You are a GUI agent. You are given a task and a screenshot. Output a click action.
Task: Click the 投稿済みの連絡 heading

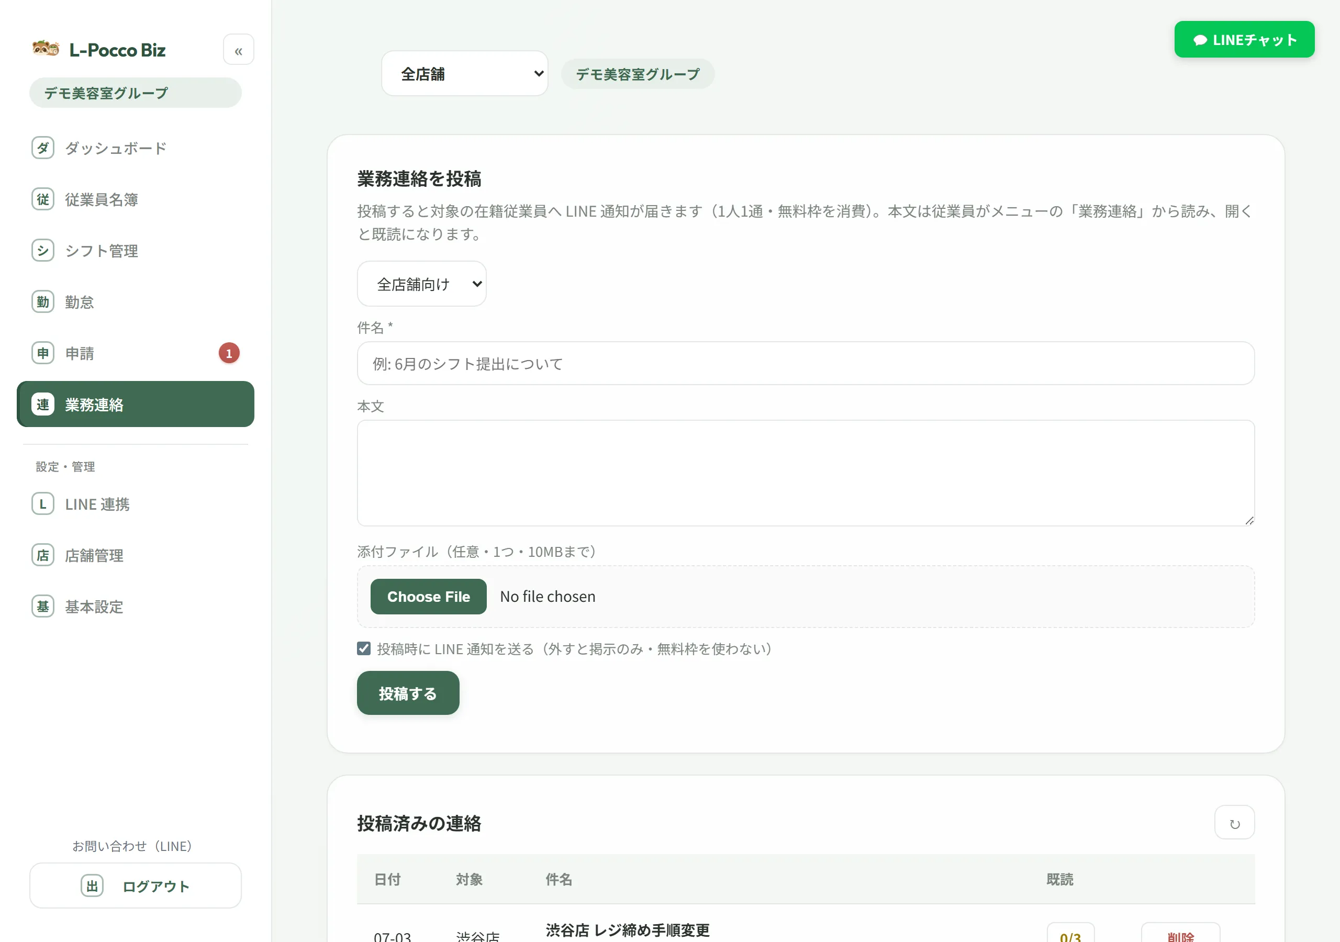tap(419, 824)
